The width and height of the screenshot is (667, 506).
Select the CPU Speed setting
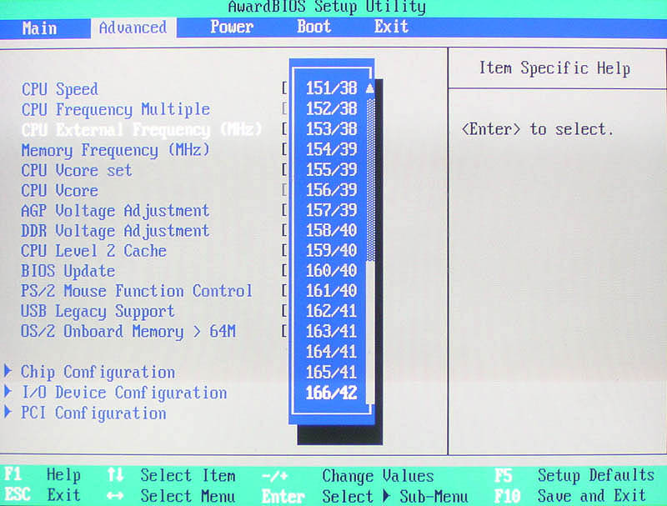(59, 89)
